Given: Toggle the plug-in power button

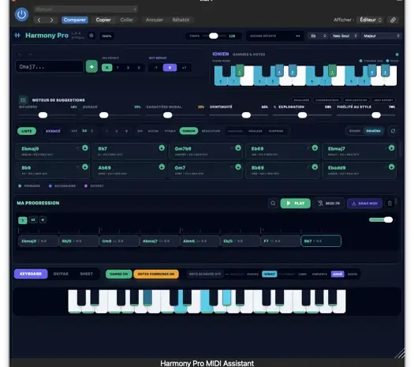Looking at the screenshot, I should 21,14.
